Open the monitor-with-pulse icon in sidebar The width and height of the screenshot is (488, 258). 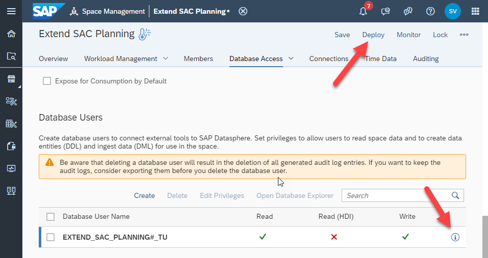pos(11,168)
